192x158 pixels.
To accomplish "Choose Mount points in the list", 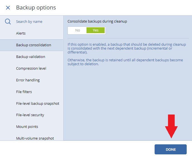I will coord(32,127).
